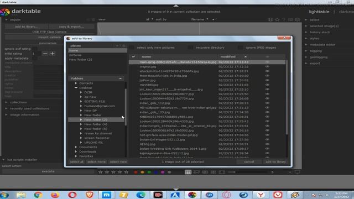354x199 pixels.
Task: Open Windows Explorer folder in taskbar
Action: (21, 195)
